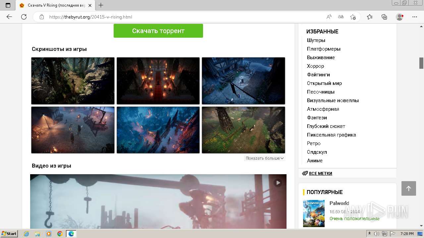The width and height of the screenshot is (424, 238).
Task: Open the browser profile icon
Action: [400, 17]
